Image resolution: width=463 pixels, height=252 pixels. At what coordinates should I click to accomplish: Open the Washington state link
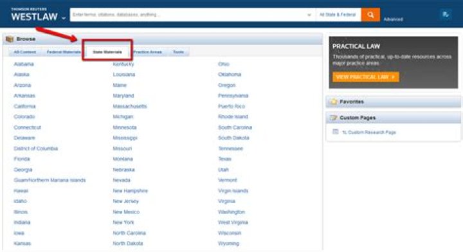232,212
